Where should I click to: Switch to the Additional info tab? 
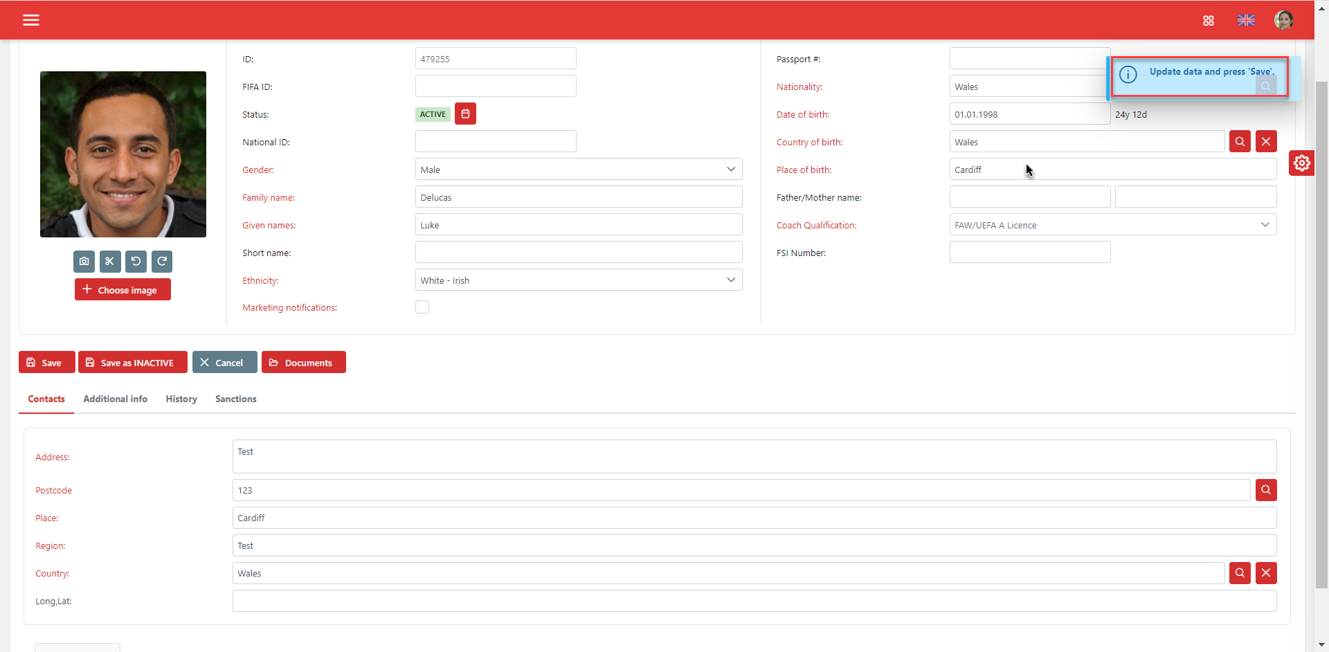pos(115,399)
